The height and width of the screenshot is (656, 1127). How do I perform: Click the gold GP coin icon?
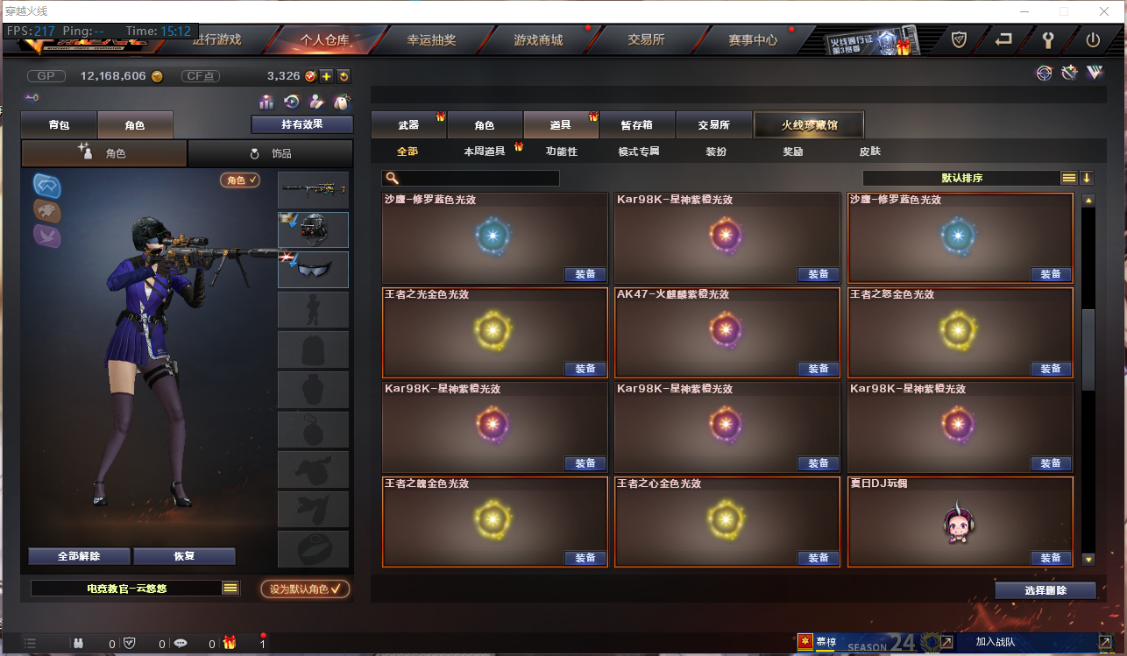[157, 76]
